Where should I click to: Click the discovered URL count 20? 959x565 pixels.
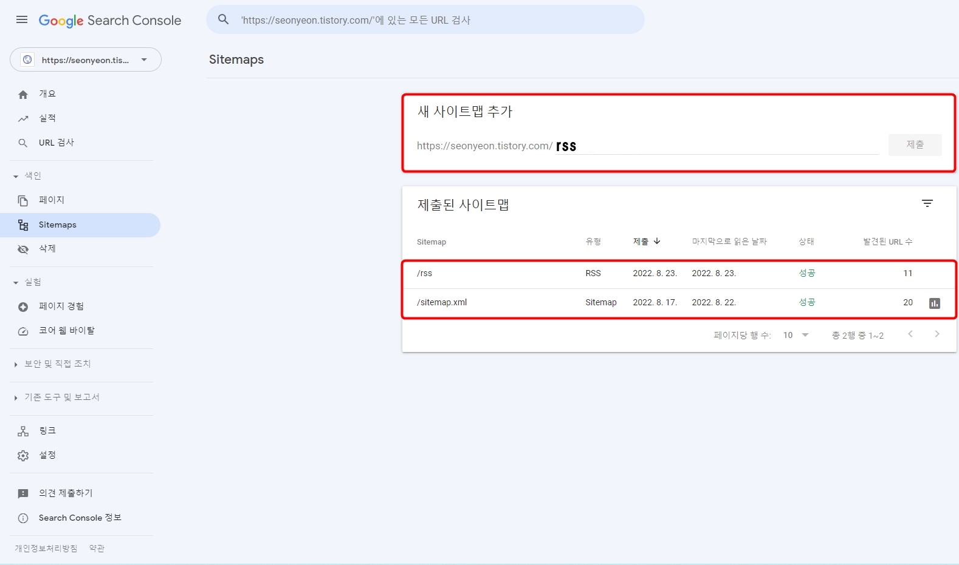coord(908,302)
